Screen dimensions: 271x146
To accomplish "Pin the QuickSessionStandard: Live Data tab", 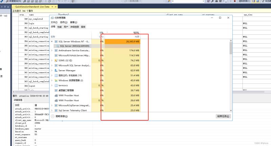I will coord(52,7).
